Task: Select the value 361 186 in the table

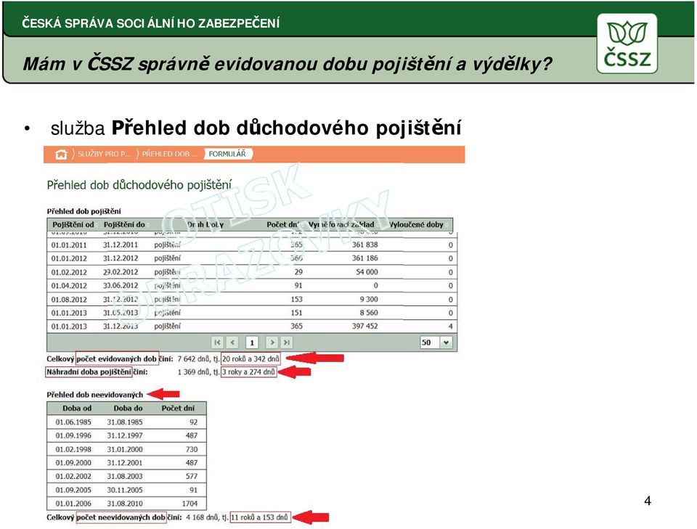Action: pyautogui.click(x=365, y=258)
